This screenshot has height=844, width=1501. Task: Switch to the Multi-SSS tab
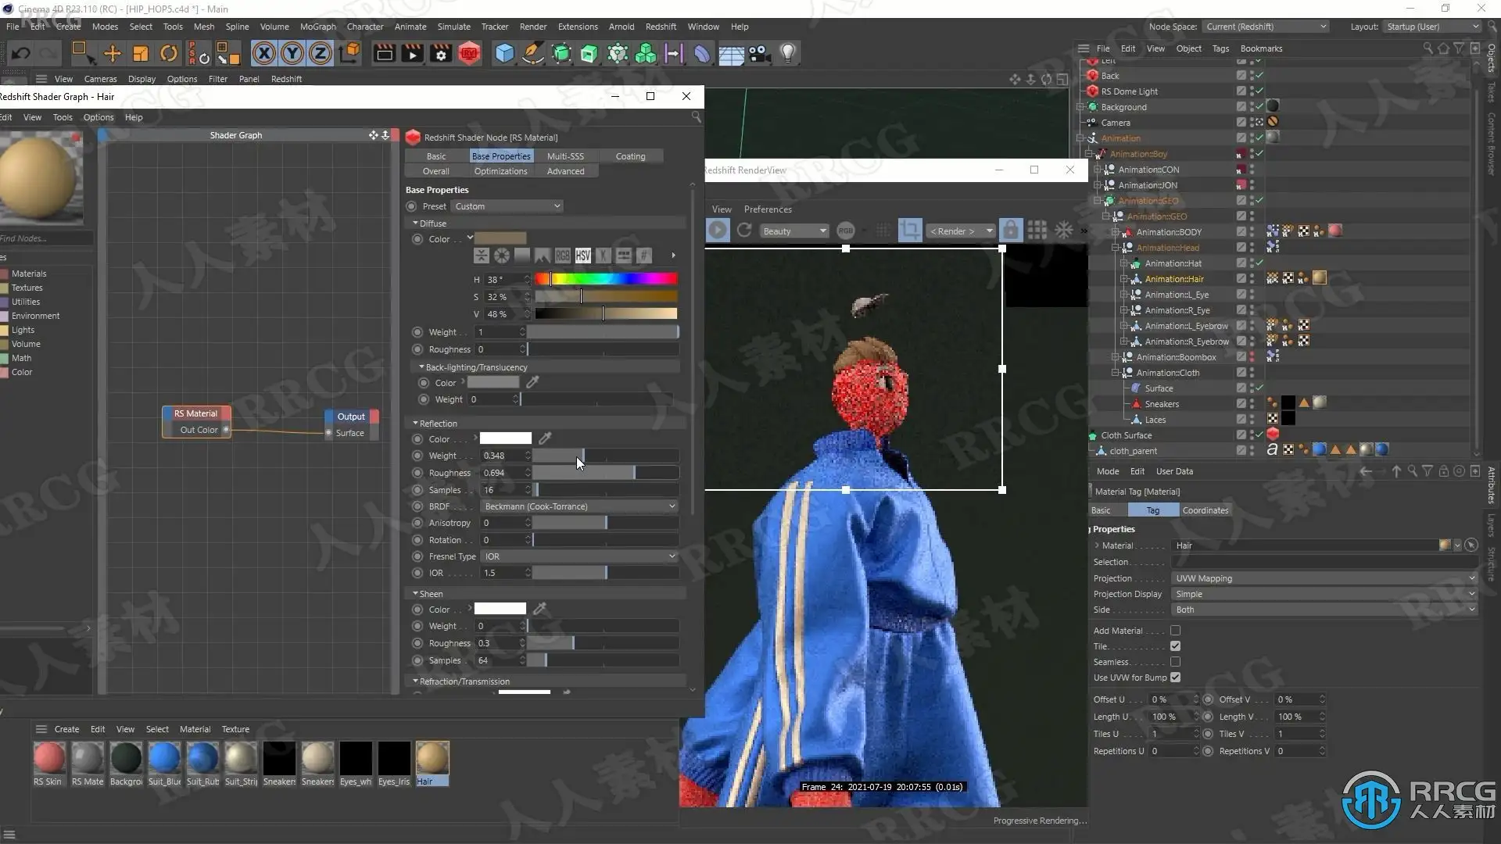[x=565, y=156]
